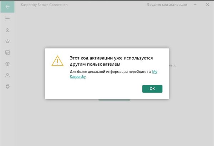Open the user profile sidebar icon
This screenshot has width=214, height=146.
[7, 75]
